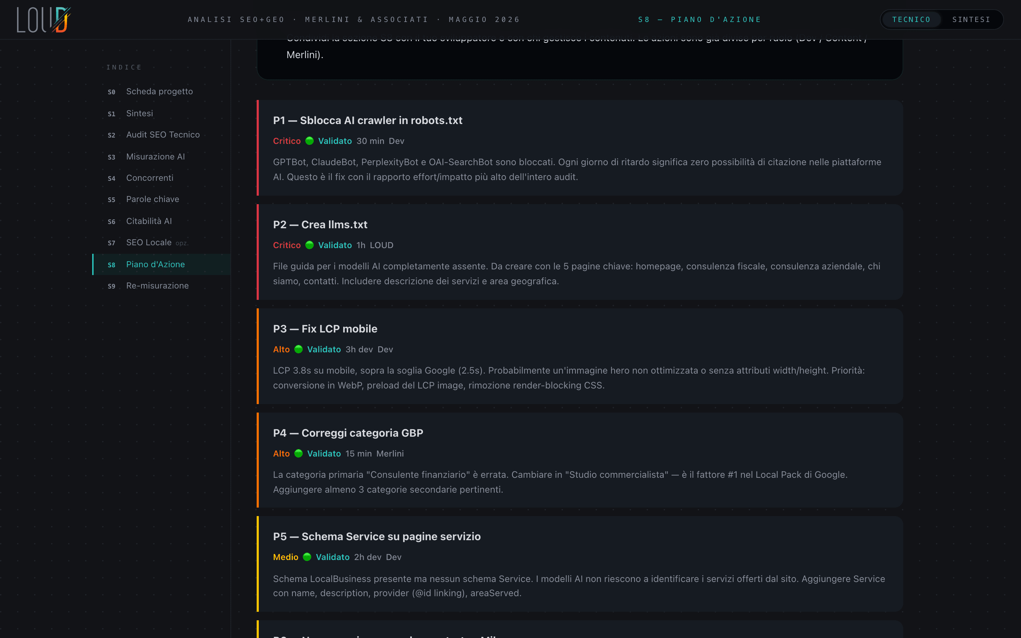
Task: Click the 1h estimate on P2
Action: (x=361, y=245)
